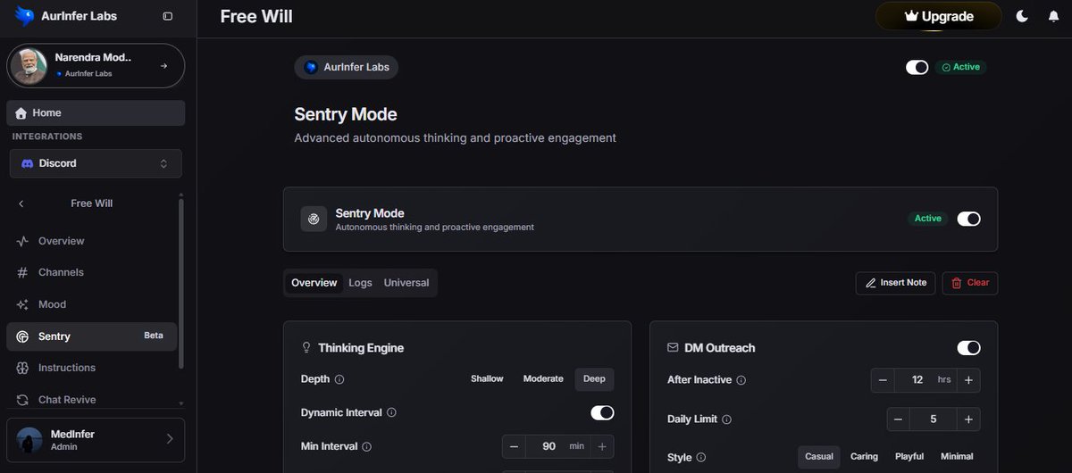Screen dimensions: 1072x473
Task: Increase After Inactive hours
Action: click(x=968, y=380)
